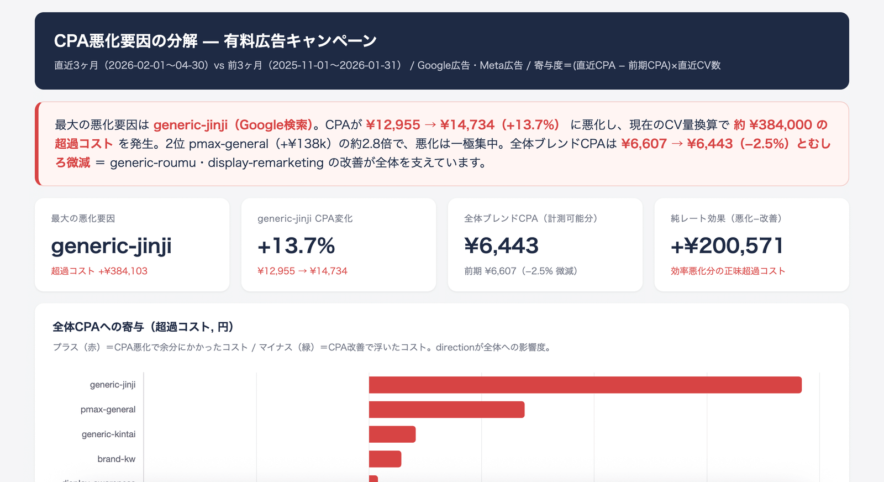Click the large "¥6,443" KPI value

(x=501, y=245)
